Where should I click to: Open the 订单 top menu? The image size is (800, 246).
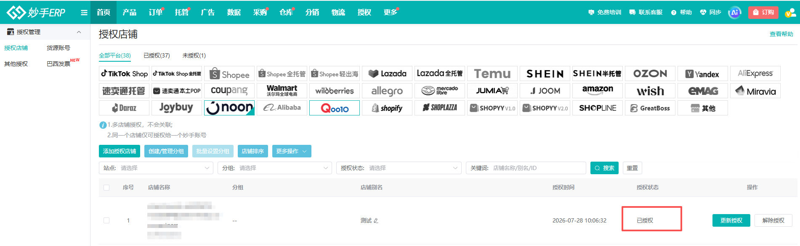click(156, 12)
